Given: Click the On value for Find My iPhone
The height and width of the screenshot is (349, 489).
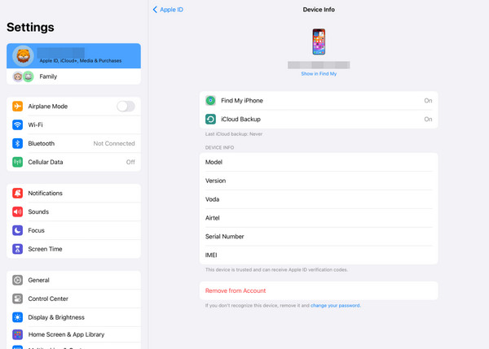Looking at the screenshot, I should (428, 101).
